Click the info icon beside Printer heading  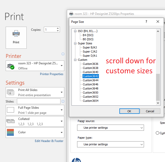(x=63, y=54)
